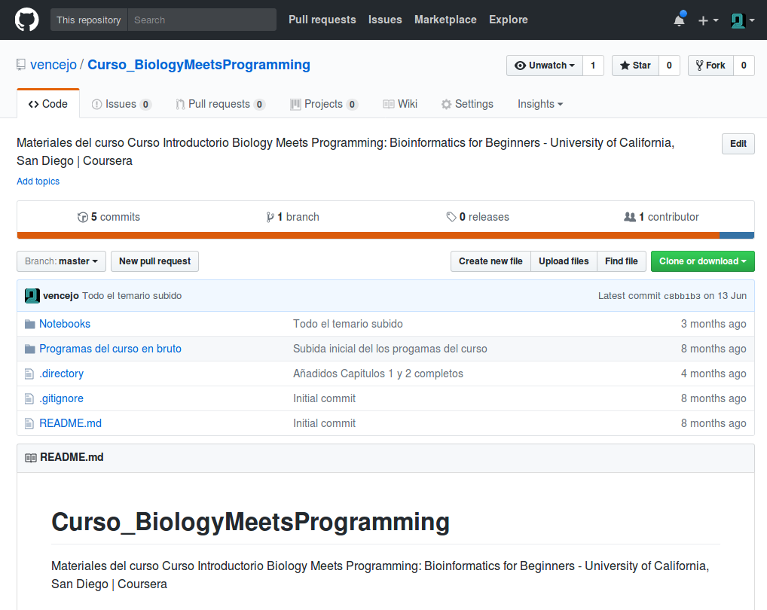767x610 pixels.
Task: Click the watchers count 1
Action: tap(593, 66)
